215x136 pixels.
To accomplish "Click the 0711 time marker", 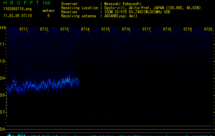I will tap(24, 30).
